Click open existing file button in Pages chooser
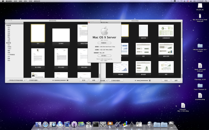The height and width of the screenshot is (130, 209). (x=34, y=80)
